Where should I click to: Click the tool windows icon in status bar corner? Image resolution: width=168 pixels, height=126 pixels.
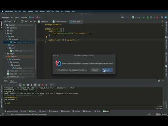tap(3, 114)
